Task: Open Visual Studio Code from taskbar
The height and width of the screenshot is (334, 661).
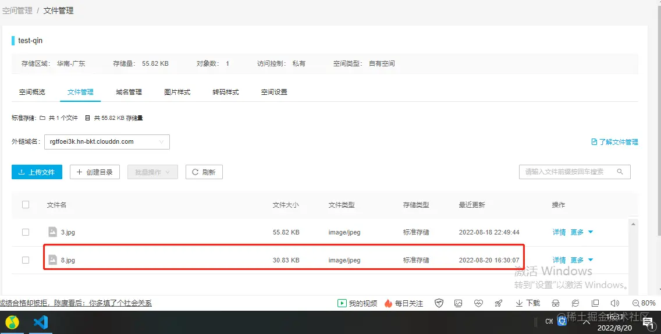Action: tap(41, 322)
